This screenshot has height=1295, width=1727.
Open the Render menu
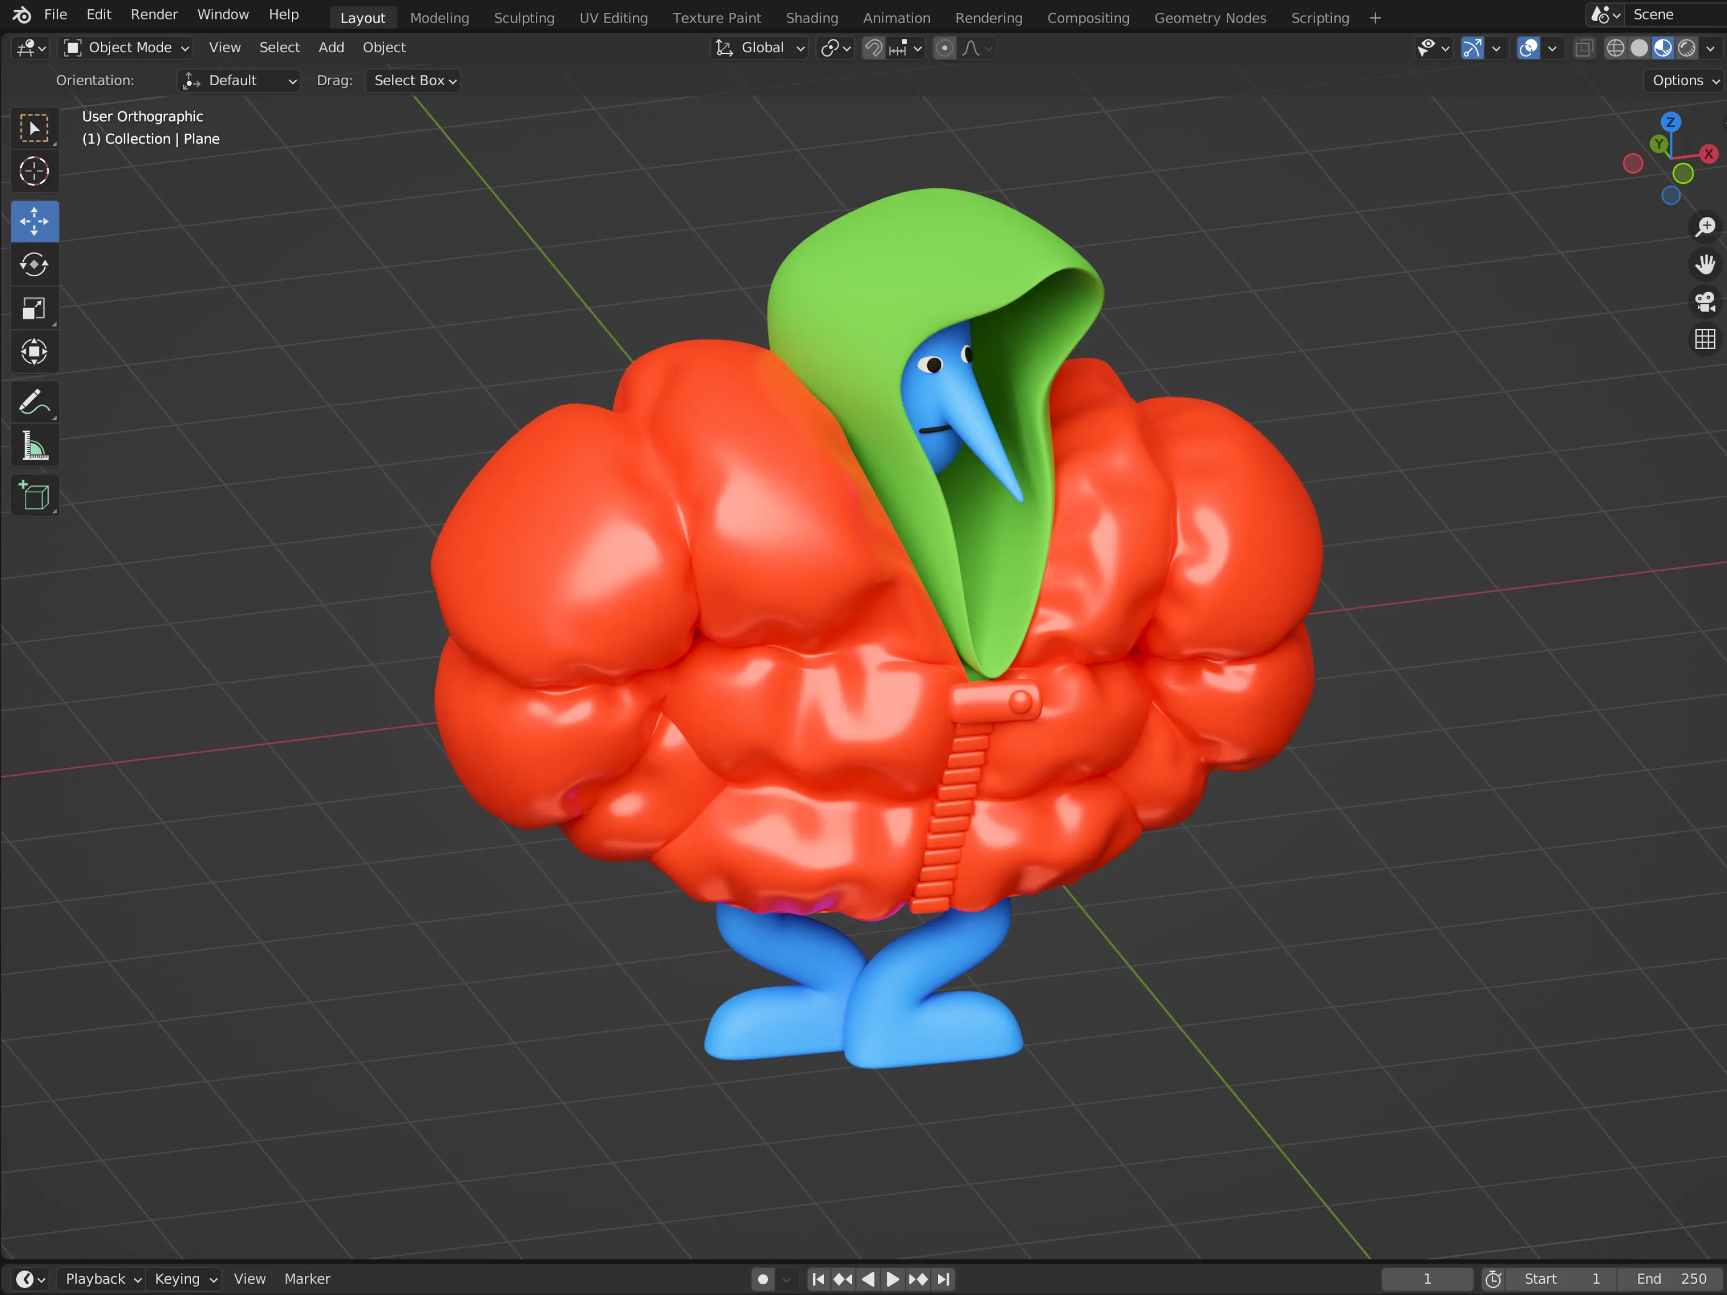(154, 15)
